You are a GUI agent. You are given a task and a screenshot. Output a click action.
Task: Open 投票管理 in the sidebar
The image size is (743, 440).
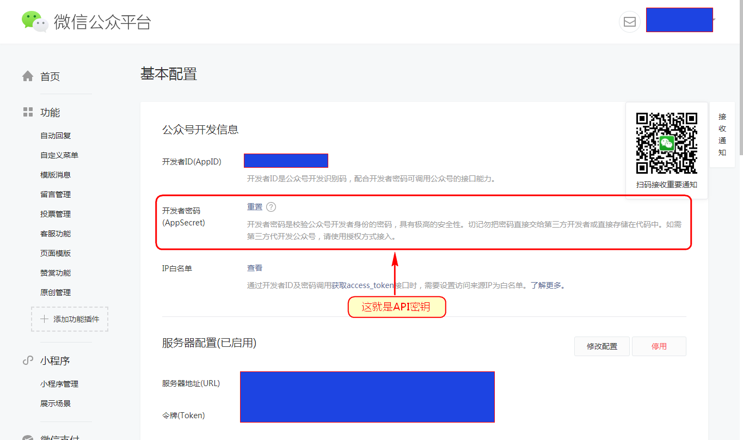[x=56, y=214]
